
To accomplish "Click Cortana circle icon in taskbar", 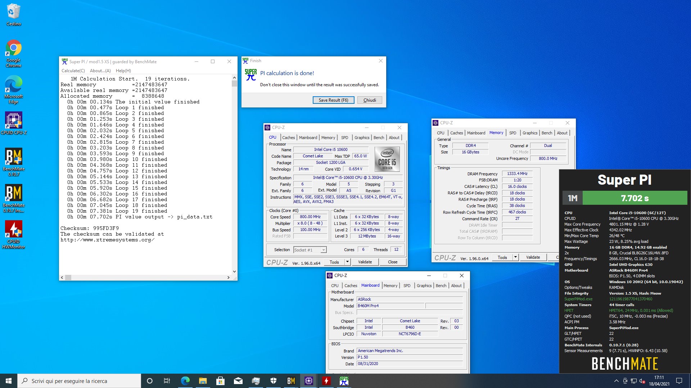I will 150,381.
